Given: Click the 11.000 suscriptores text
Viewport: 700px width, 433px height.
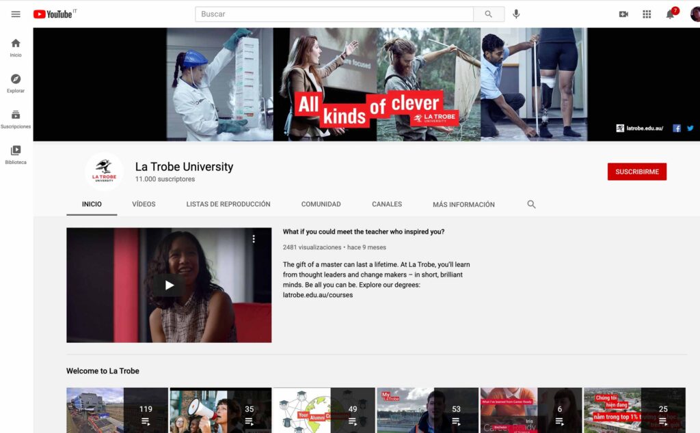Looking at the screenshot, I should coord(165,179).
